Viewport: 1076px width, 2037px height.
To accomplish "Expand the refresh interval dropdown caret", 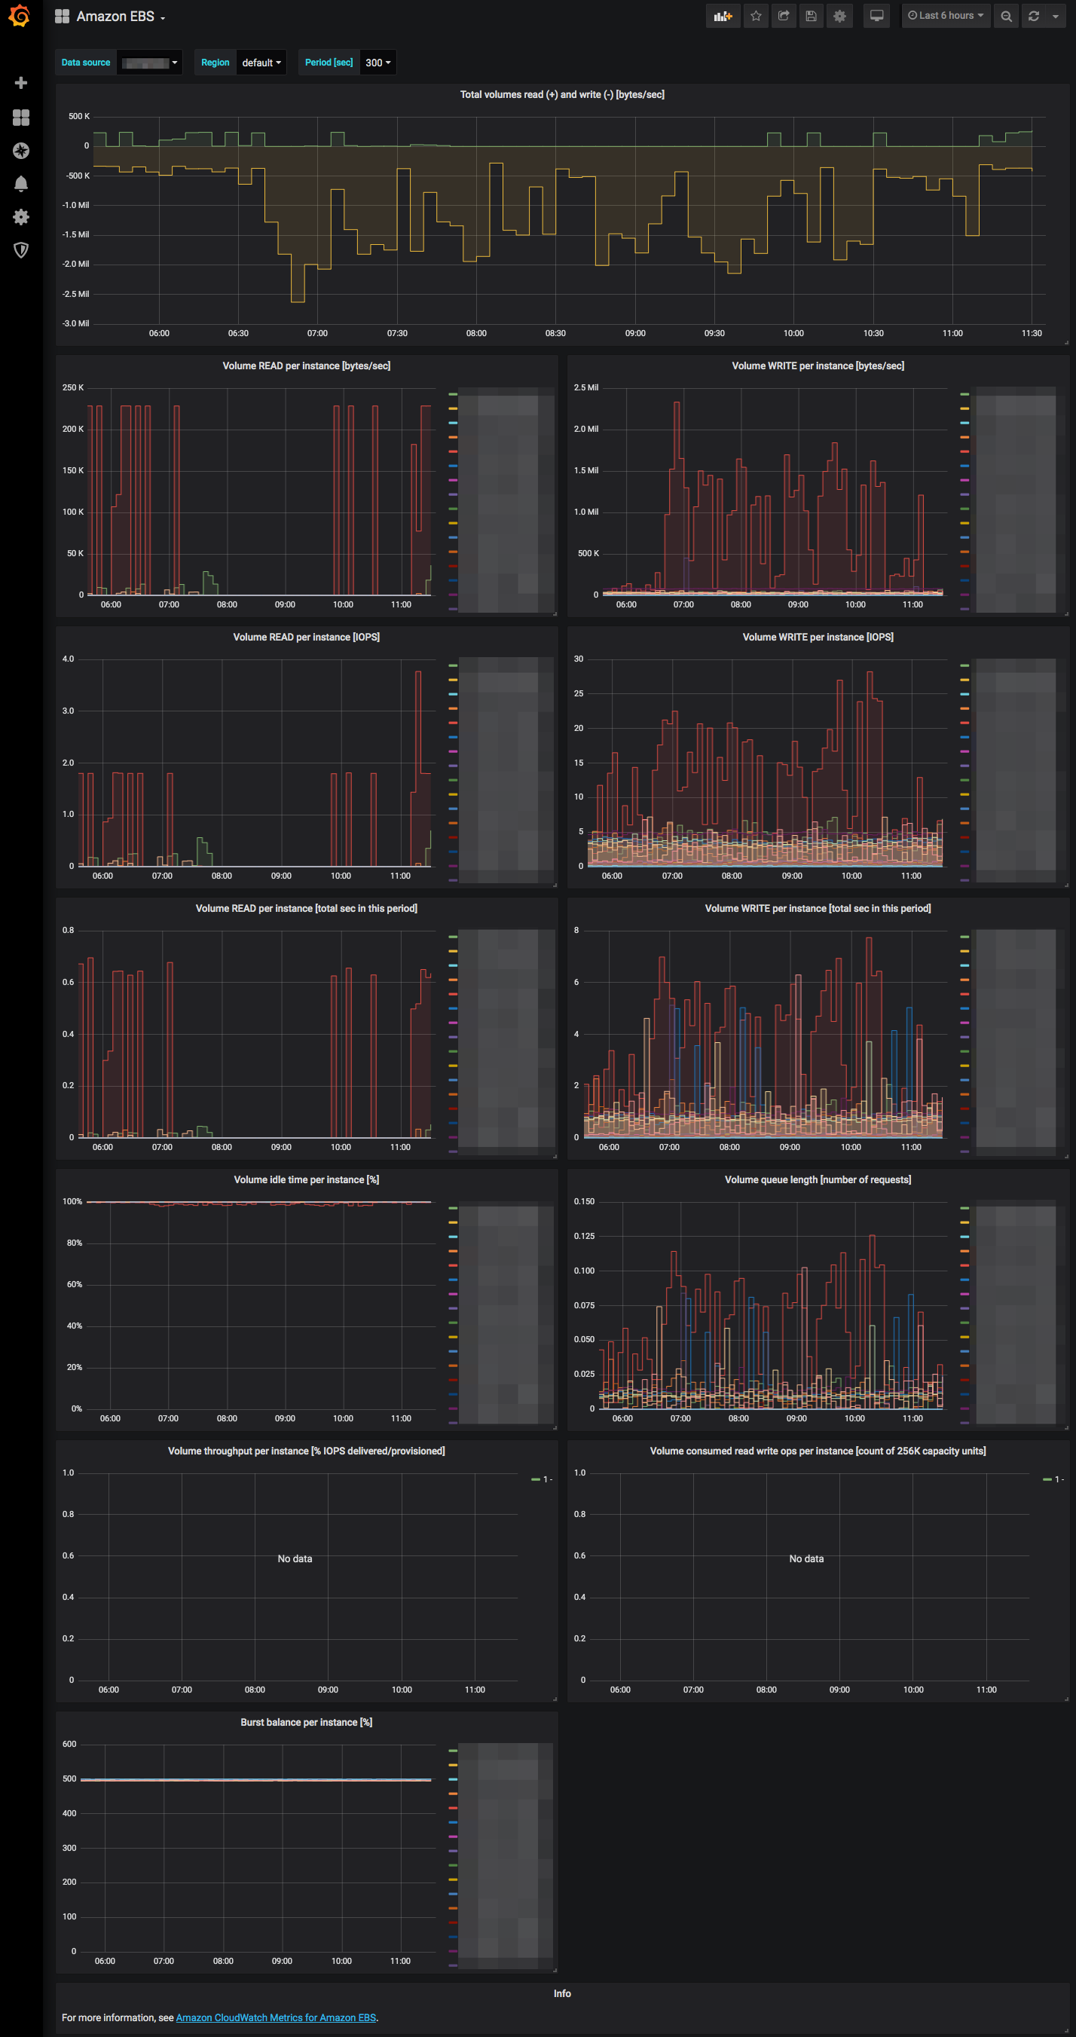I will click(x=1056, y=16).
